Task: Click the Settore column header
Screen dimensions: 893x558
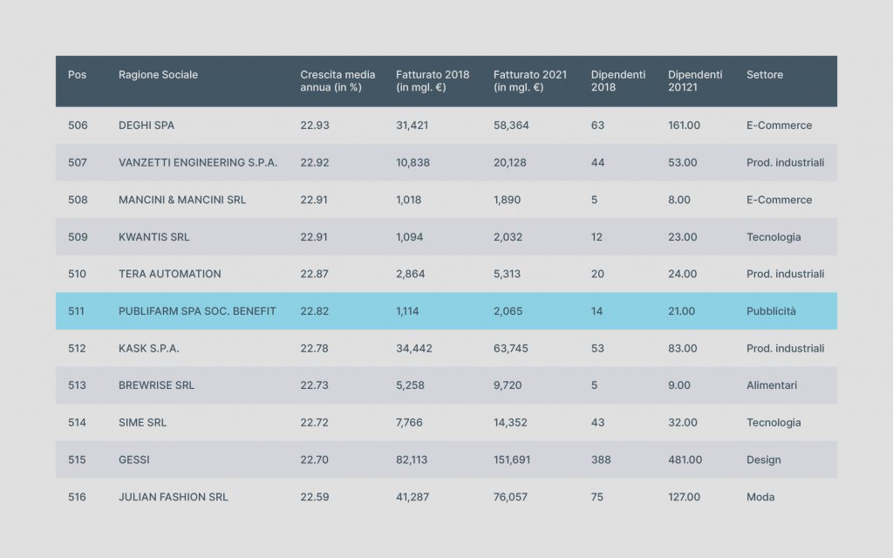Action: 764,75
